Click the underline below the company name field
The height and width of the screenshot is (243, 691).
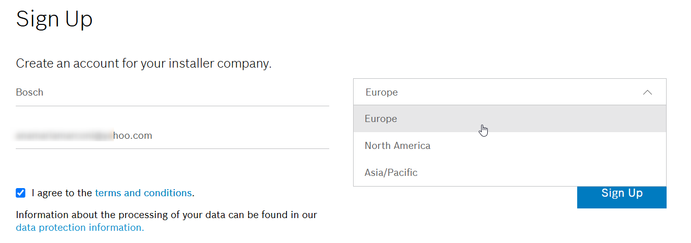coord(172,106)
